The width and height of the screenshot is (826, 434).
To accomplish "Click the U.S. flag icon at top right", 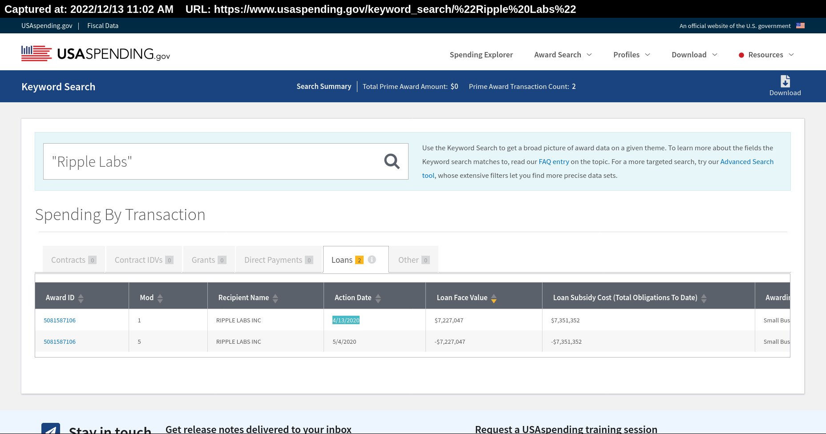I will (800, 26).
